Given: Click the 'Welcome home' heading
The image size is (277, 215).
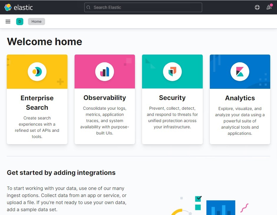Looking at the screenshot, I should click(x=44, y=42).
